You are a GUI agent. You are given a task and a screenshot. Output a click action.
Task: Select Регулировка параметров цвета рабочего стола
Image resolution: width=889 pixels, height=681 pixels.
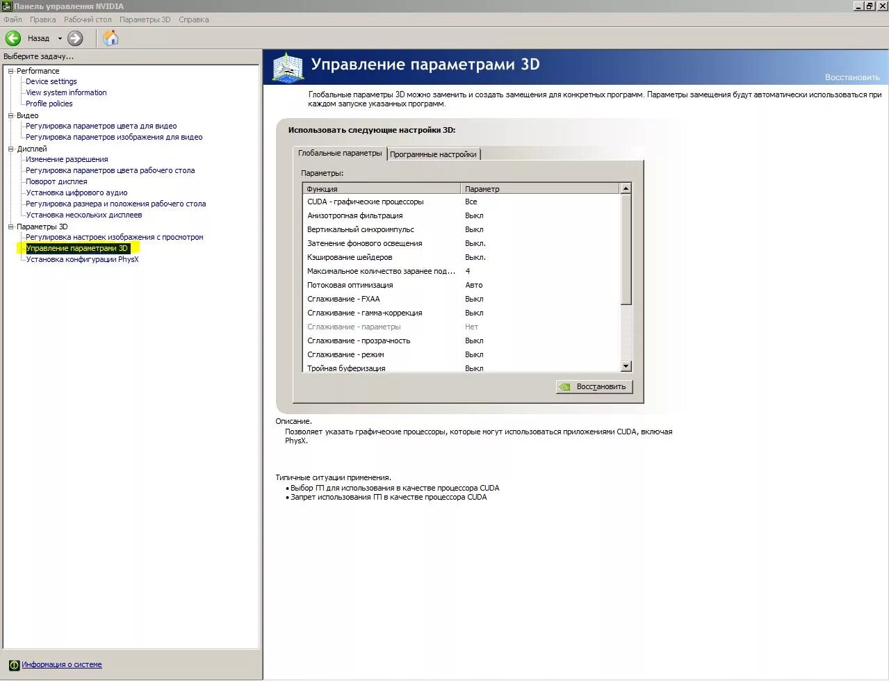point(110,170)
